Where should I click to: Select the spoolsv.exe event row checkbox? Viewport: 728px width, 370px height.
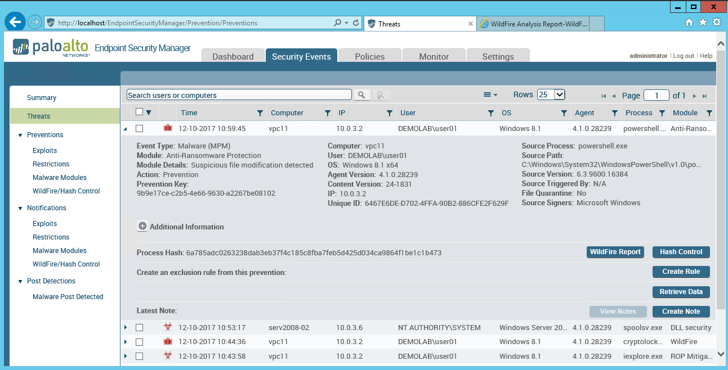point(140,328)
